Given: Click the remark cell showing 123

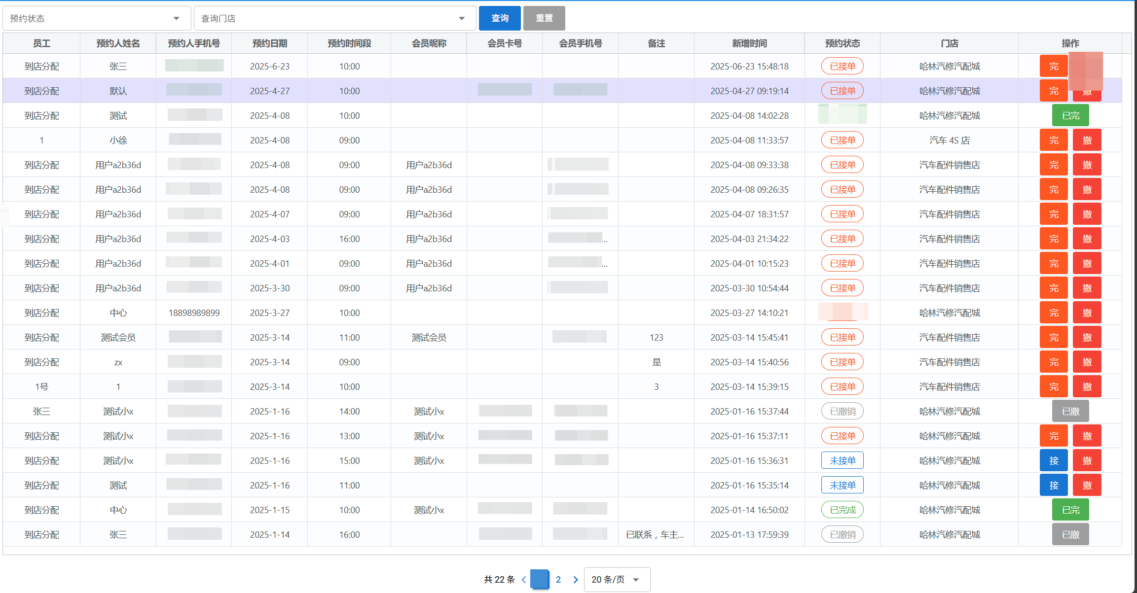Looking at the screenshot, I should coord(656,337).
